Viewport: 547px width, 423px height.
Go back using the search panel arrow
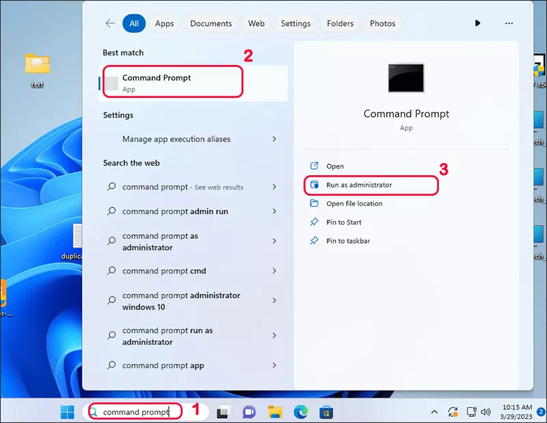pos(110,23)
